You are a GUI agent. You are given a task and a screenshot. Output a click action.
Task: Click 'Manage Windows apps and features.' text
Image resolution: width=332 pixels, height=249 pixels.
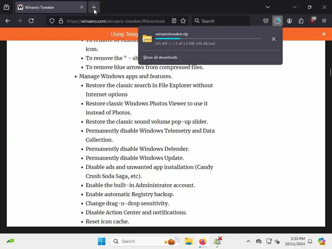(x=125, y=76)
